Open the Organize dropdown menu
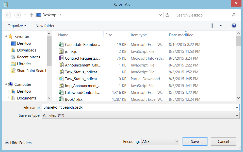This screenshot has width=243, height=152. point(17,26)
